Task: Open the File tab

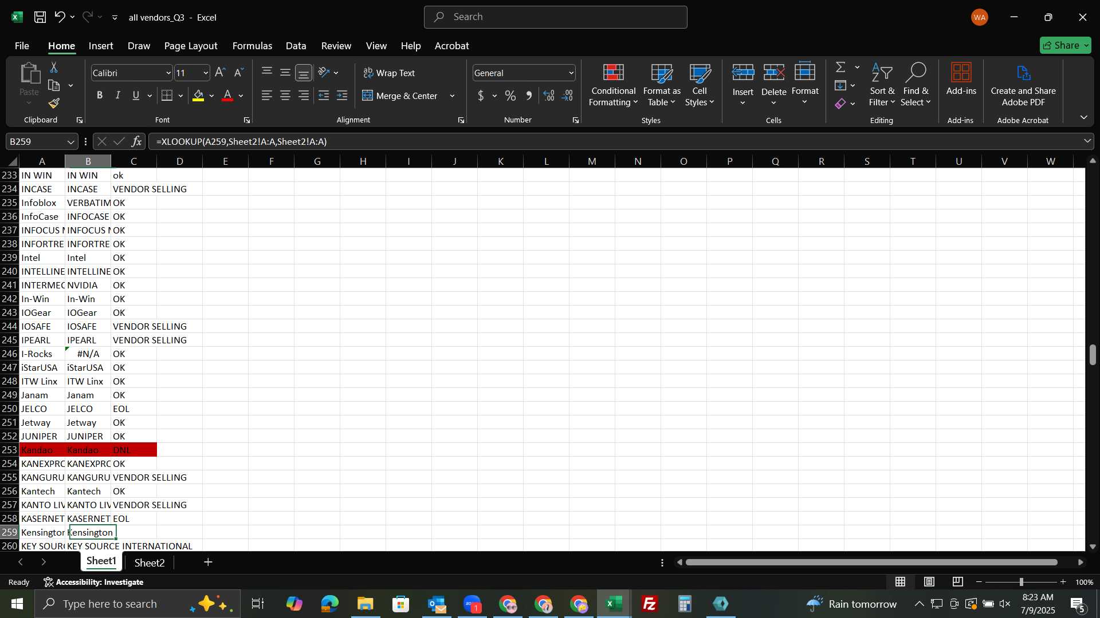Action: pos(22,46)
